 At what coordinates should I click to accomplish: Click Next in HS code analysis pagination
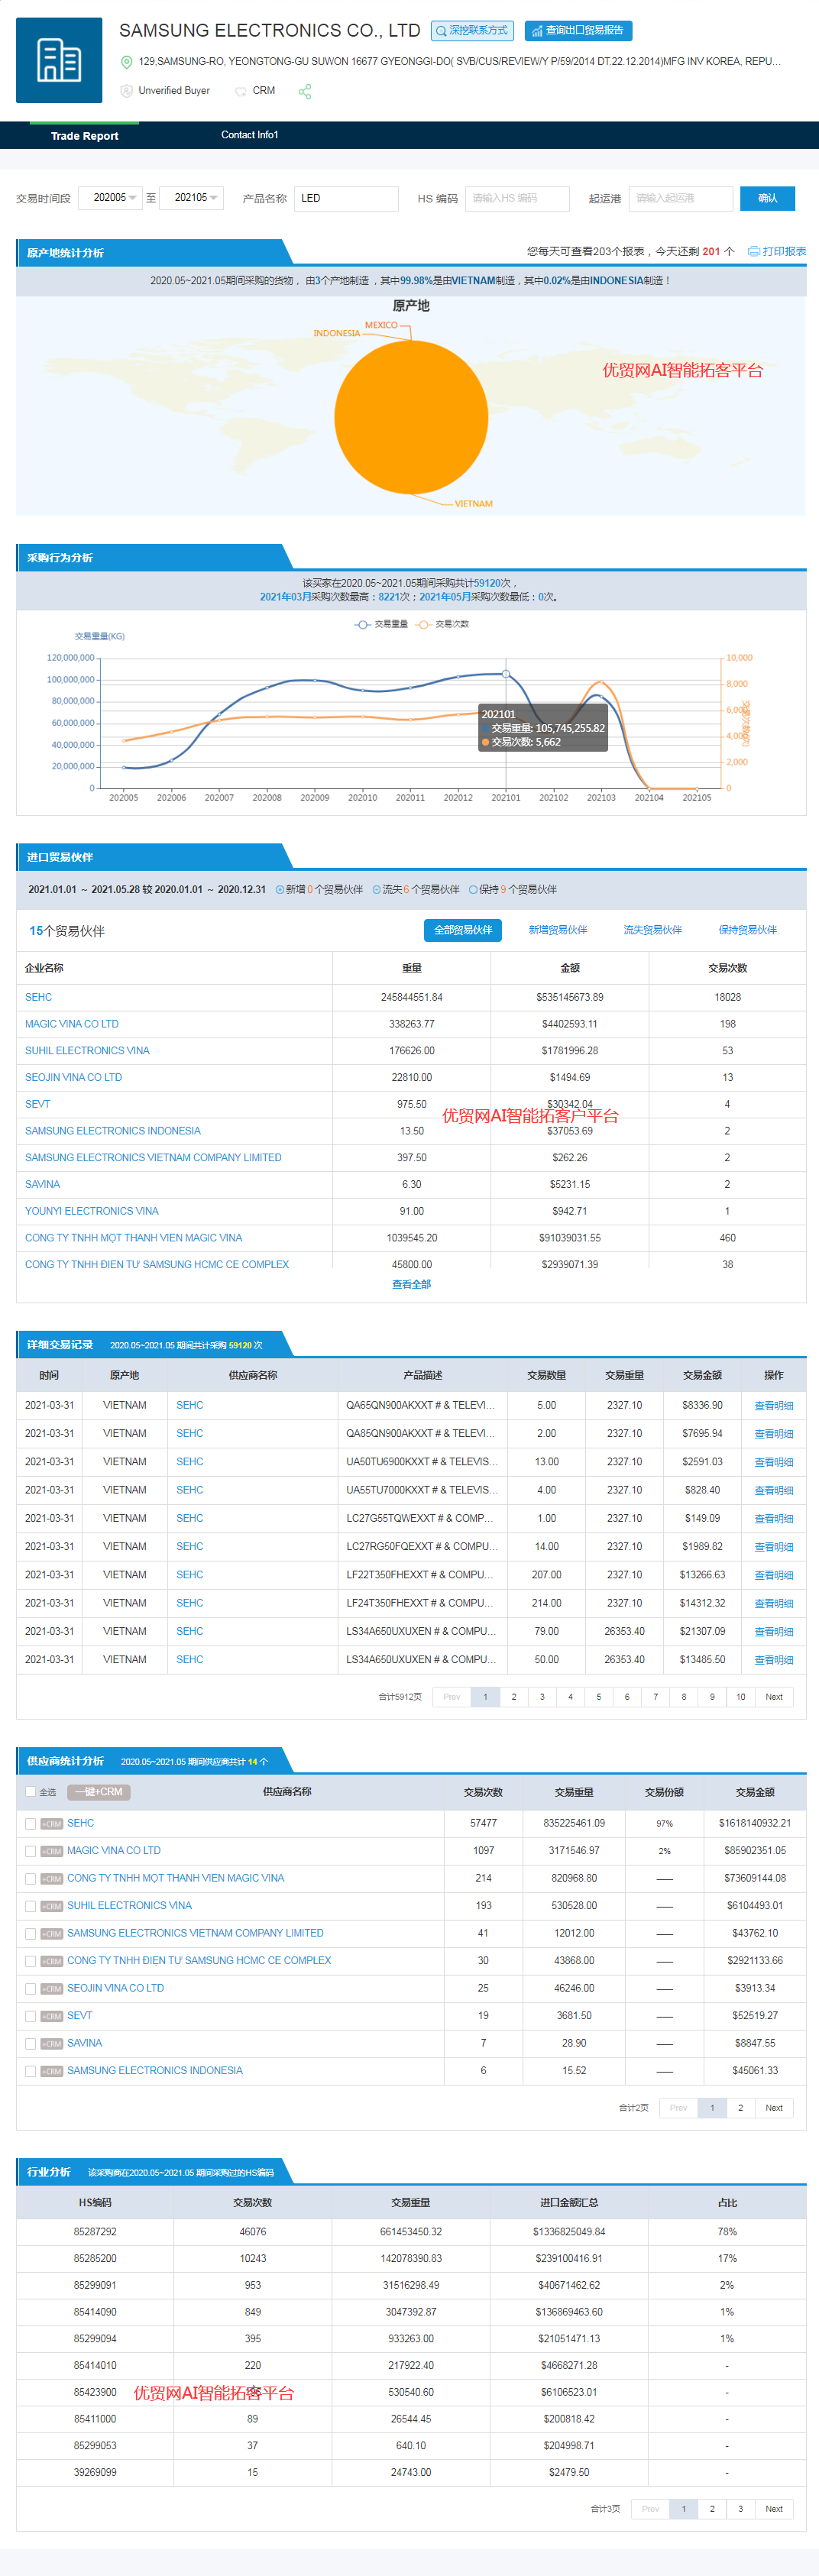click(x=774, y=2508)
